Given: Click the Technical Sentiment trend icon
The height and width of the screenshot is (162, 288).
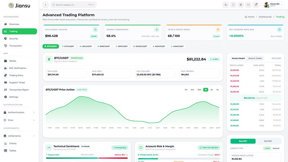Looking at the screenshot, I should tap(49, 148).
